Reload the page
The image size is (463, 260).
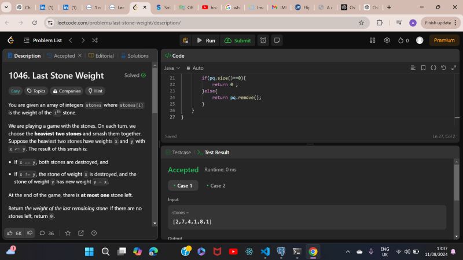pos(35,23)
